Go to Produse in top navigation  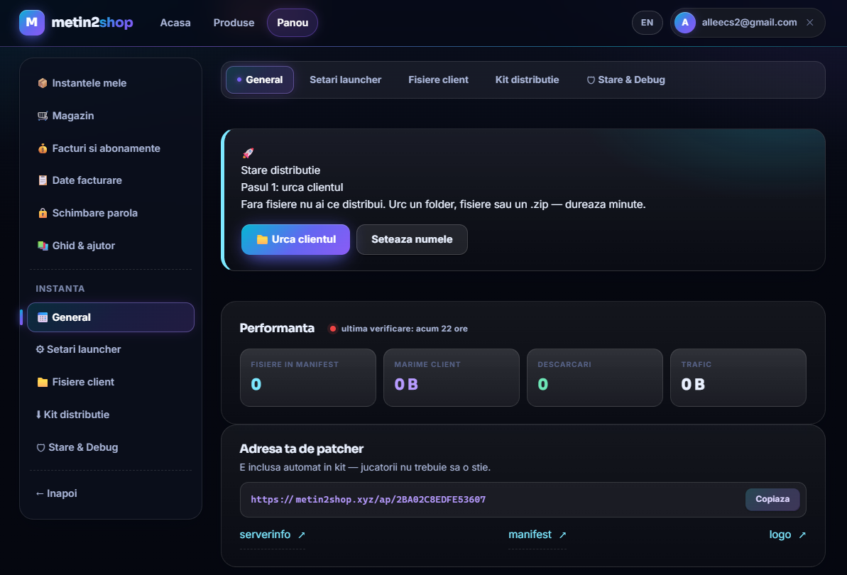234,23
